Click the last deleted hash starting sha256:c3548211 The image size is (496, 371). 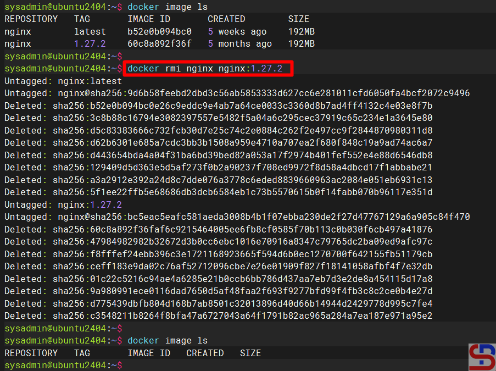pyautogui.click(x=242, y=316)
